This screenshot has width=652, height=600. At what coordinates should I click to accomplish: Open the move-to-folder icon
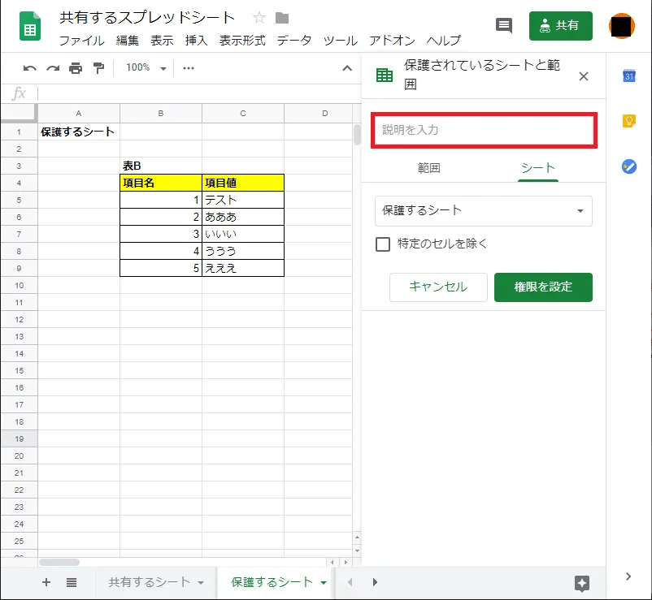[282, 18]
